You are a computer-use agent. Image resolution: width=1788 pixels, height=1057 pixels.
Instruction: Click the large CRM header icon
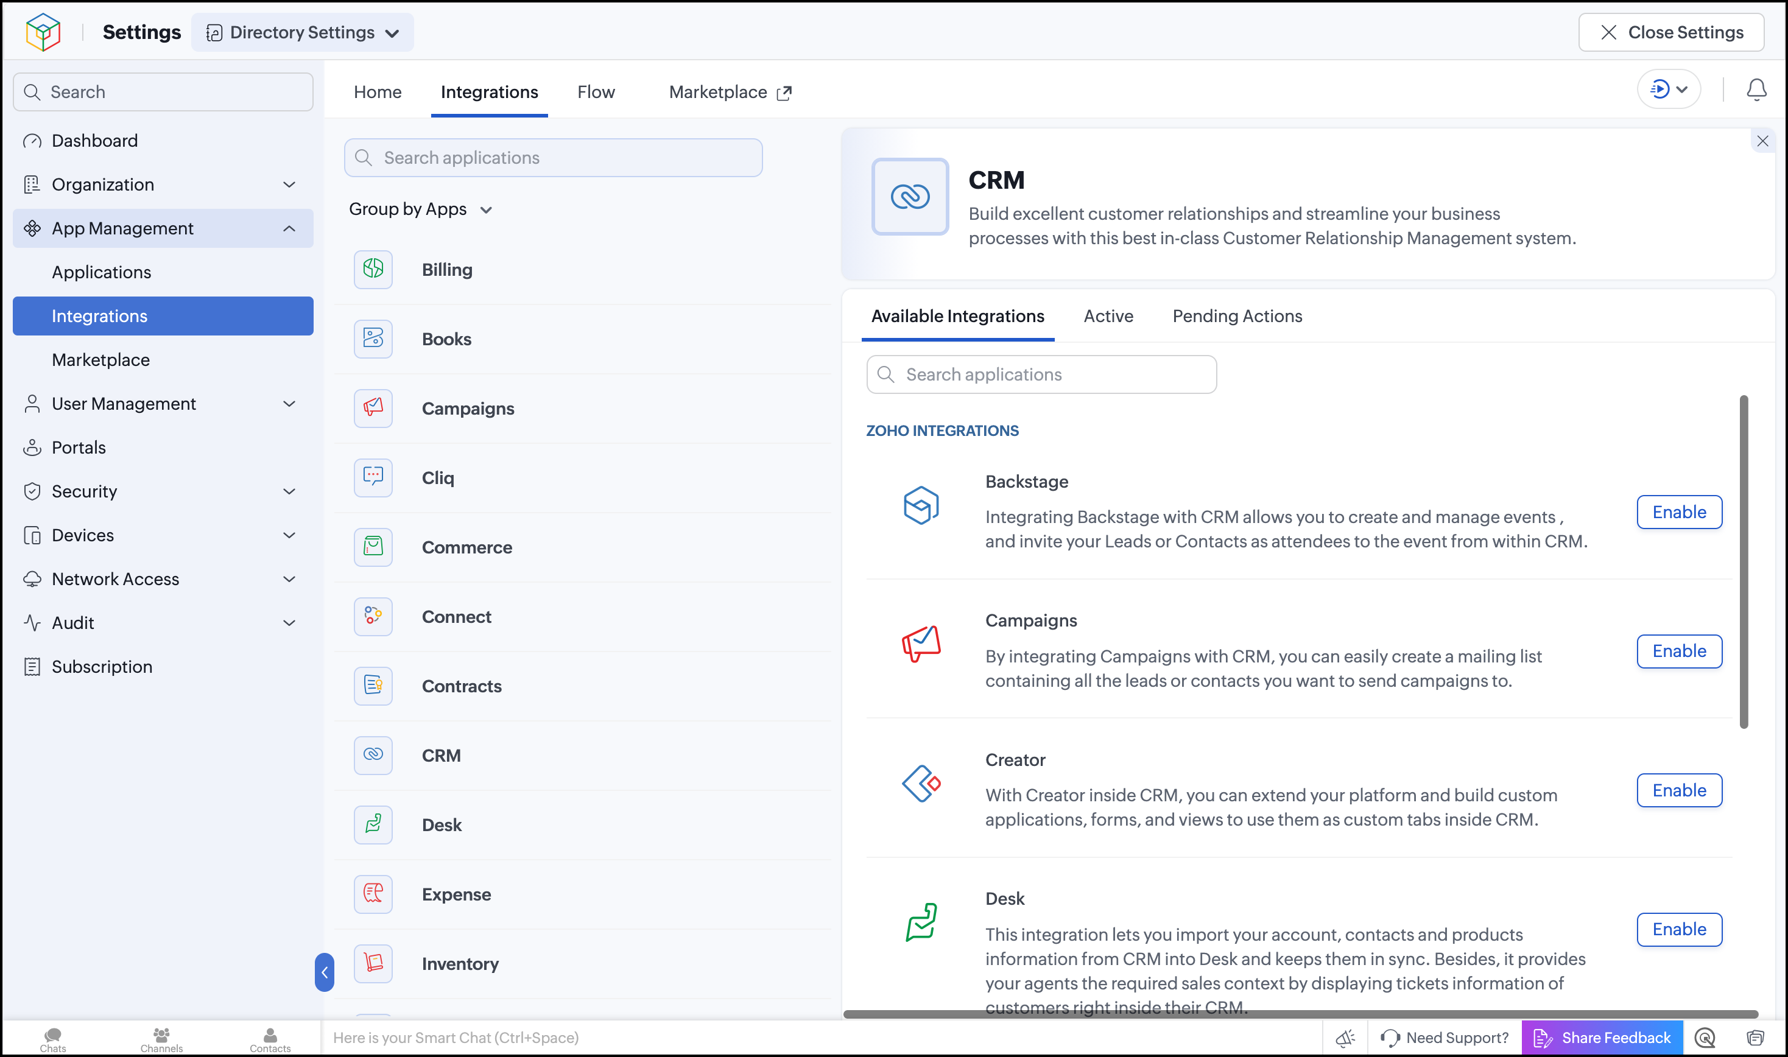[x=910, y=197]
